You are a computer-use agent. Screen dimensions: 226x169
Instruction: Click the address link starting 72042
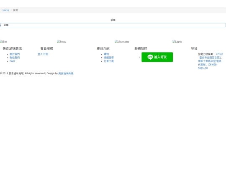point(211,61)
